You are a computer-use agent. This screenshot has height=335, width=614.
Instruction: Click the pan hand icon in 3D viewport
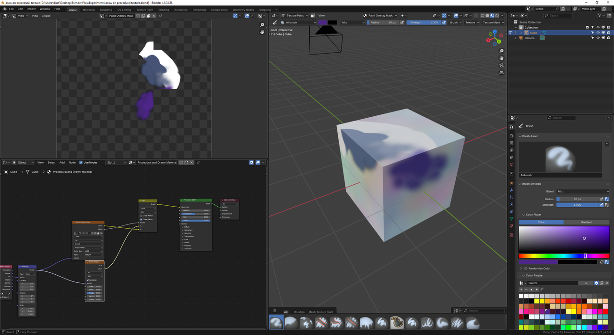click(x=501, y=58)
